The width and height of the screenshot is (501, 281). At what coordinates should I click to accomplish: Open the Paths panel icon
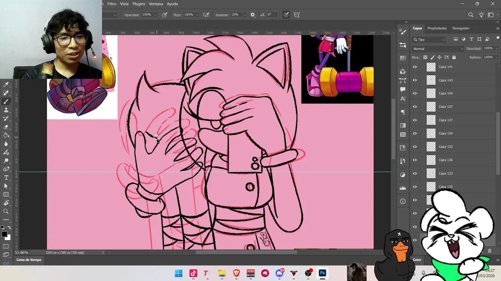(x=403, y=80)
